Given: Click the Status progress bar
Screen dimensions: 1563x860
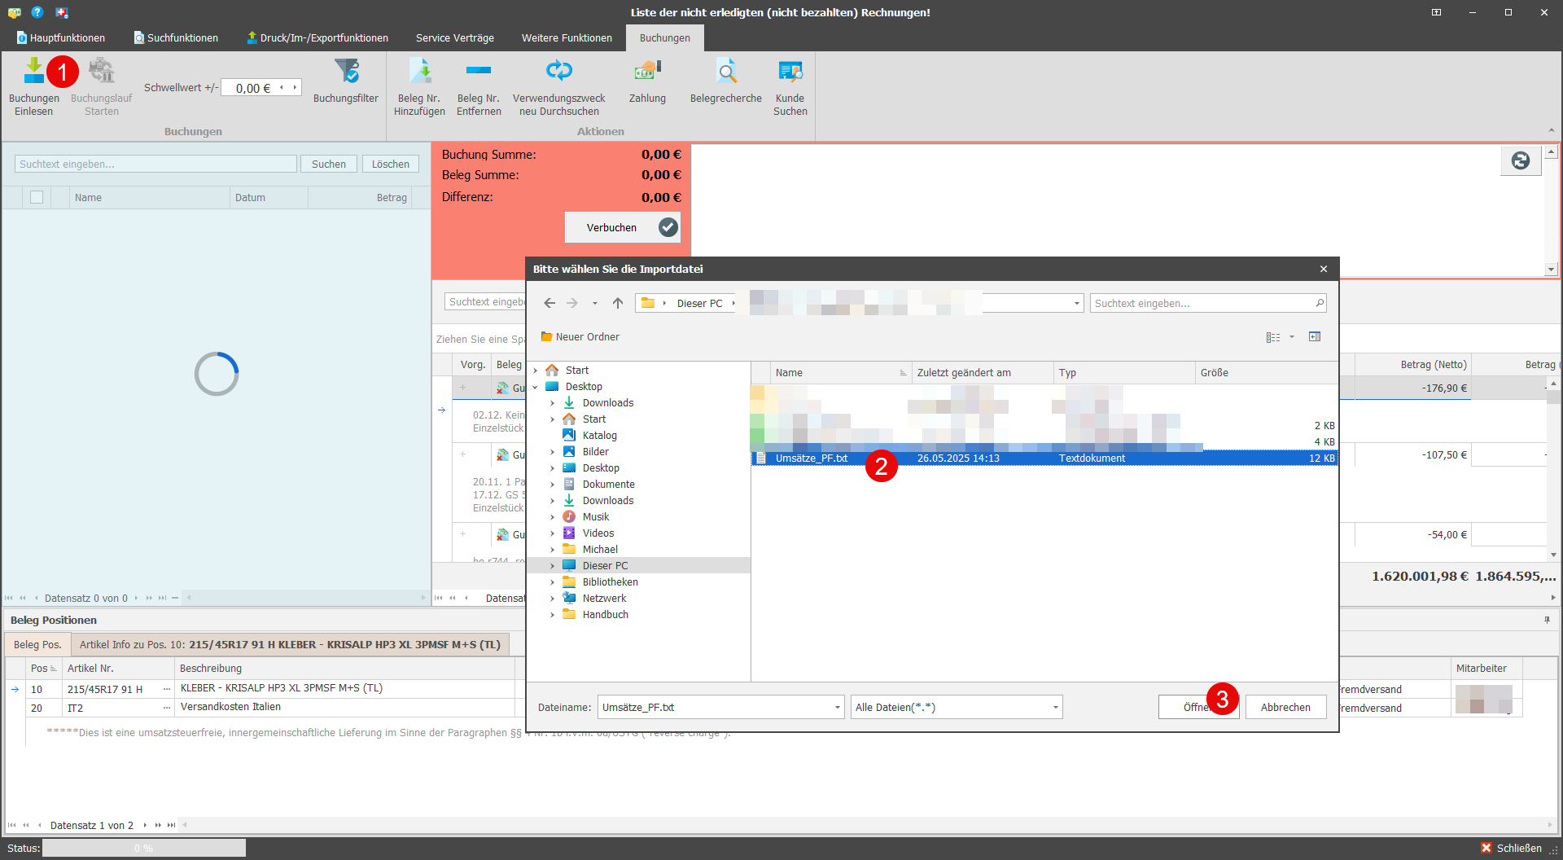Looking at the screenshot, I should click(144, 848).
